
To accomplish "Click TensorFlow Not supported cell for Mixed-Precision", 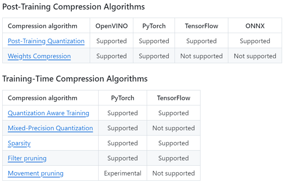I will tap(174, 128).
